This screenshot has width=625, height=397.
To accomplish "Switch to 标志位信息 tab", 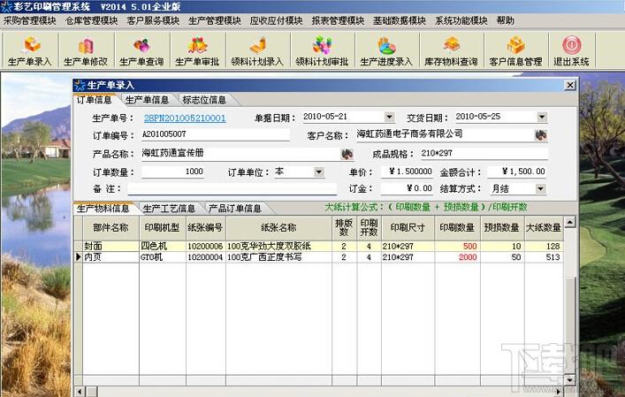I will coord(204,100).
